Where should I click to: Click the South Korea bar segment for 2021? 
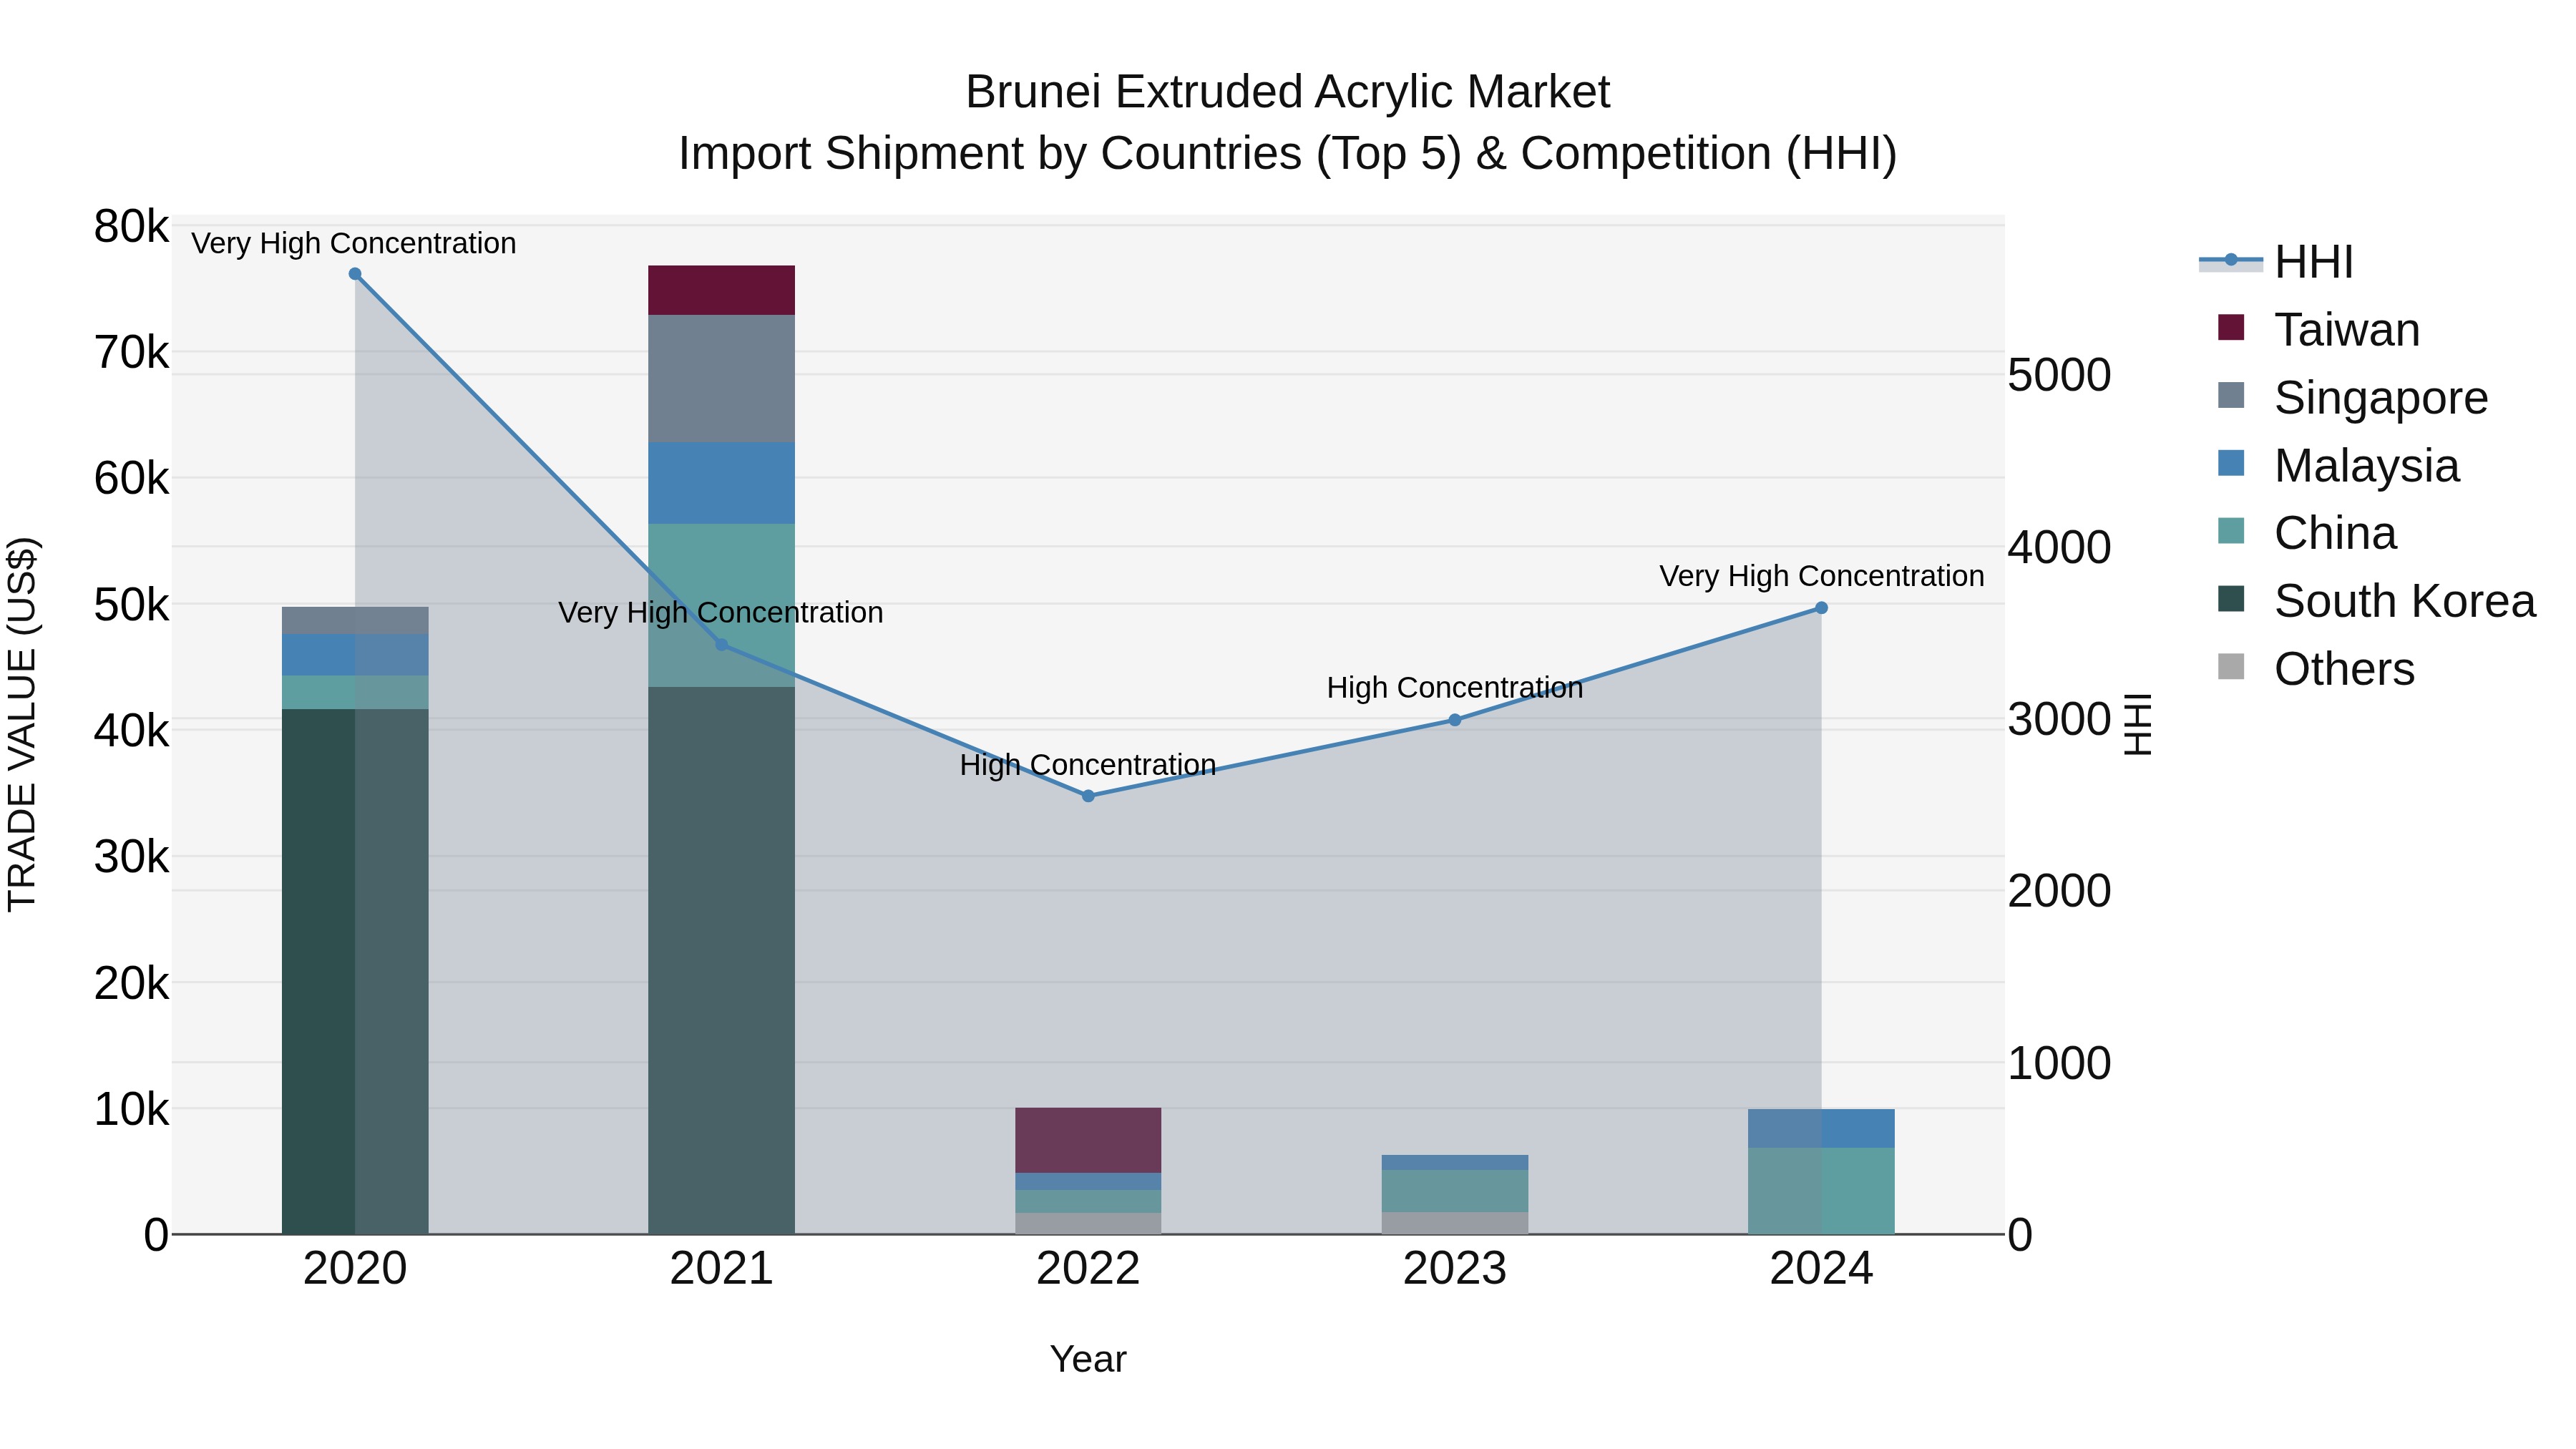click(x=722, y=961)
